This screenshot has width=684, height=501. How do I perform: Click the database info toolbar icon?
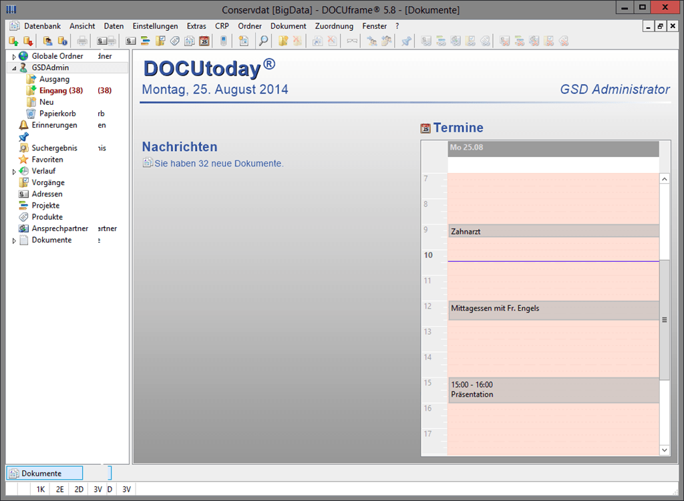(x=61, y=41)
